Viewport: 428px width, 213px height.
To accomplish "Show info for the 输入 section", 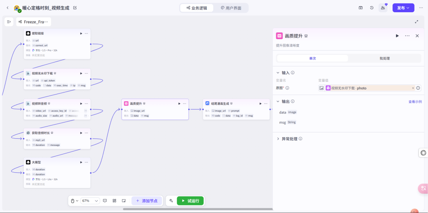I will click(x=292, y=73).
